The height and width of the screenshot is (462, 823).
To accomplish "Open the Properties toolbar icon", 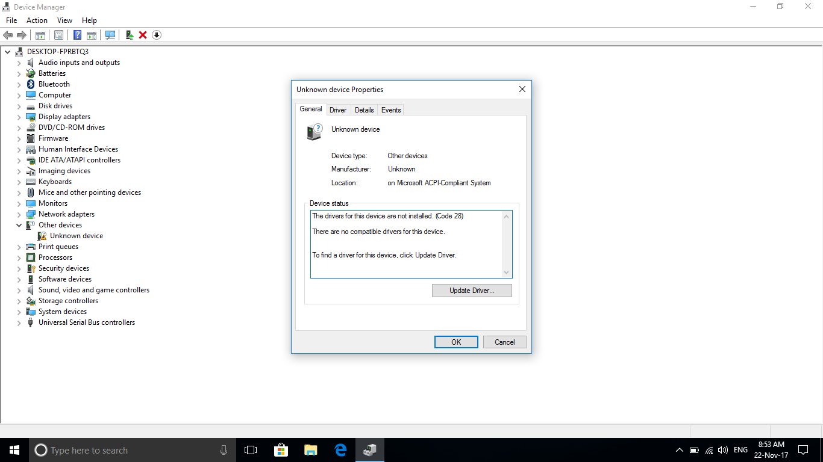I will click(x=59, y=35).
